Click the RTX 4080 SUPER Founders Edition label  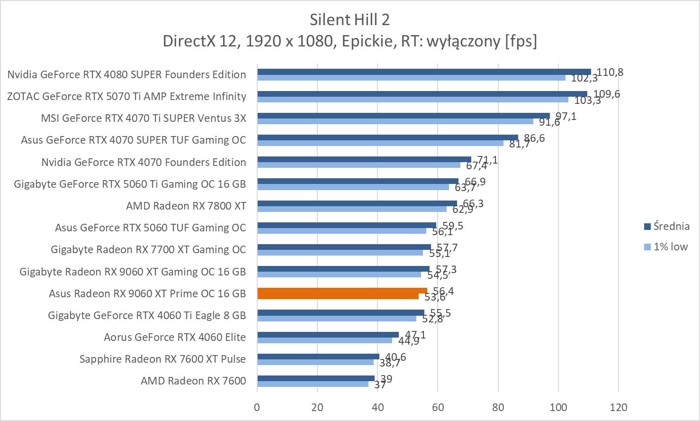tap(126, 74)
